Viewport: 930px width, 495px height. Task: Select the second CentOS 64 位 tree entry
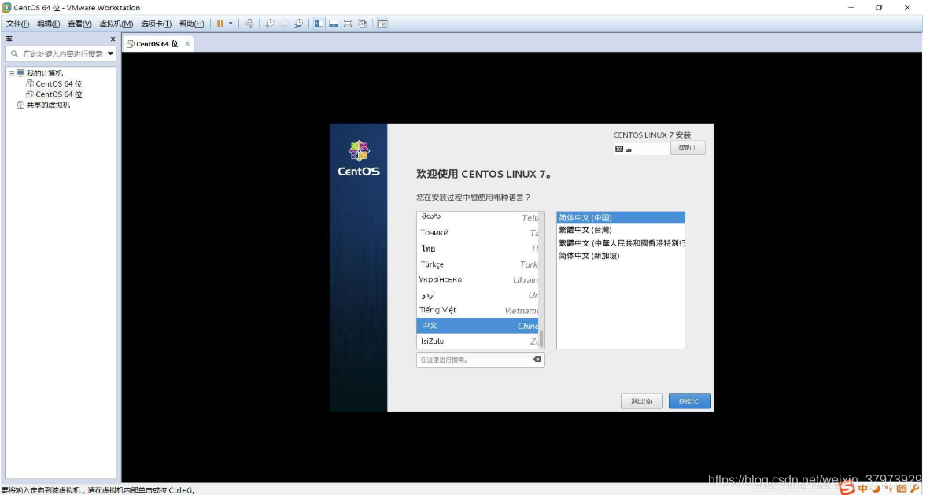[54, 94]
